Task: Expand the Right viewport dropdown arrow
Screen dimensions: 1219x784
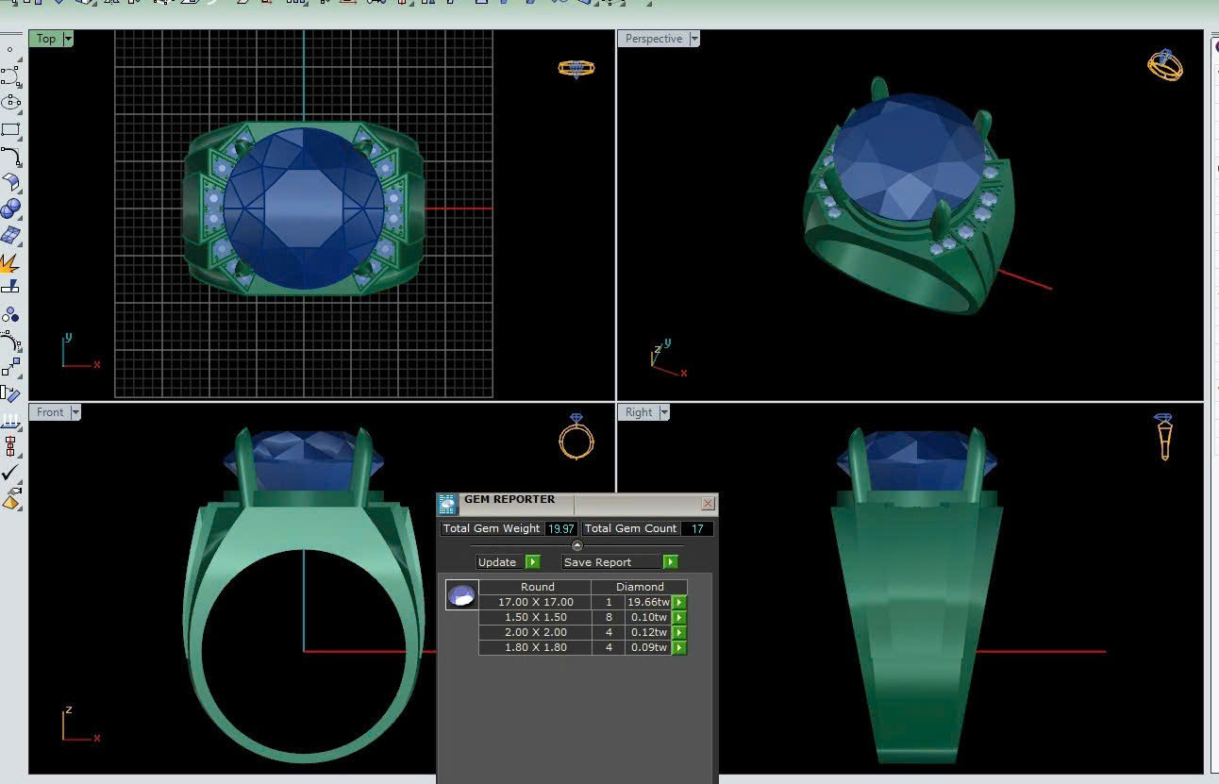Action: tap(664, 412)
